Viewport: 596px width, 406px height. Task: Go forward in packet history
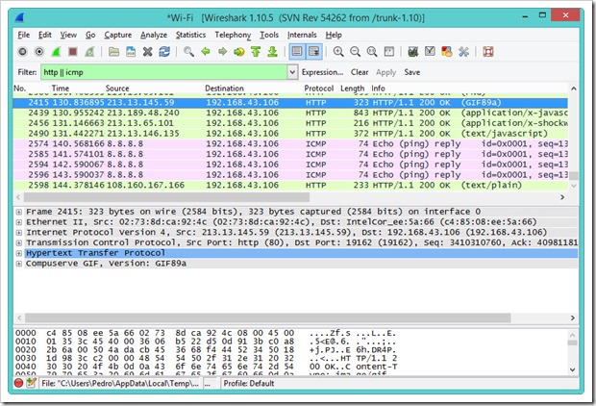pyautogui.click(x=222, y=51)
